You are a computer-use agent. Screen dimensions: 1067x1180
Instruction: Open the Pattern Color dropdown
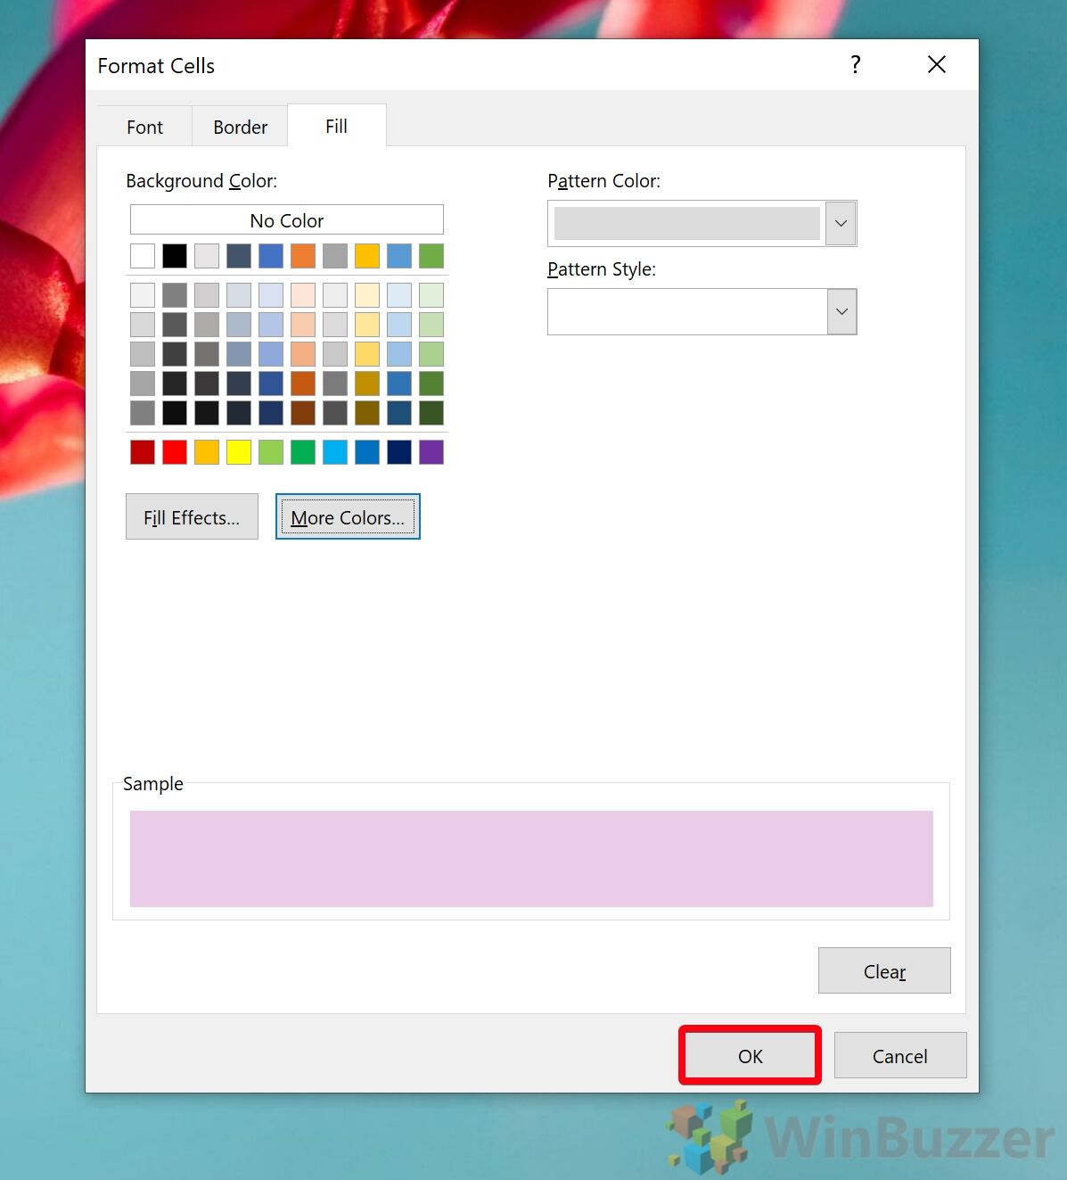click(x=839, y=223)
